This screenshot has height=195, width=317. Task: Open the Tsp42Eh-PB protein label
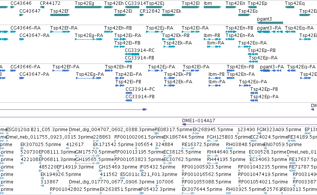(x=118, y=67)
